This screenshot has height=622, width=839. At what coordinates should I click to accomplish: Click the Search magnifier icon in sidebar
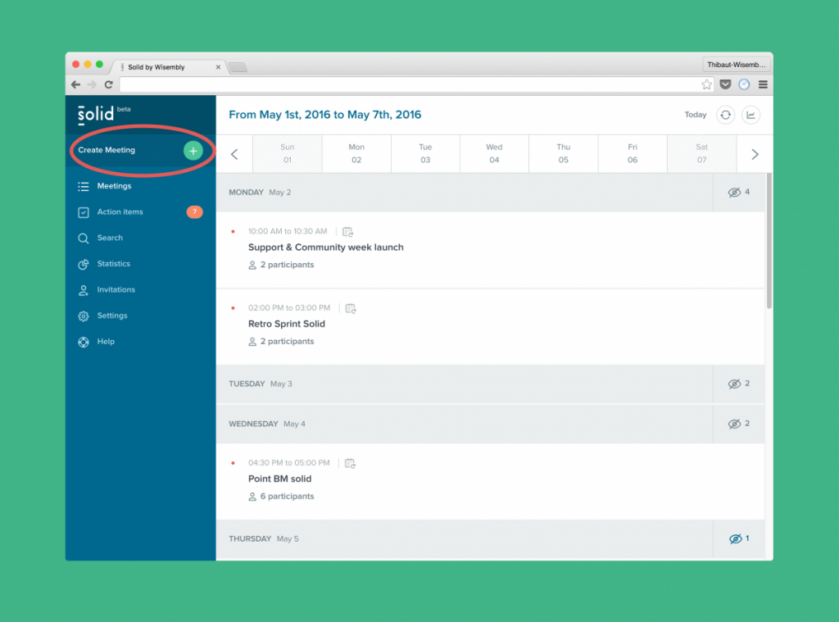[84, 238]
